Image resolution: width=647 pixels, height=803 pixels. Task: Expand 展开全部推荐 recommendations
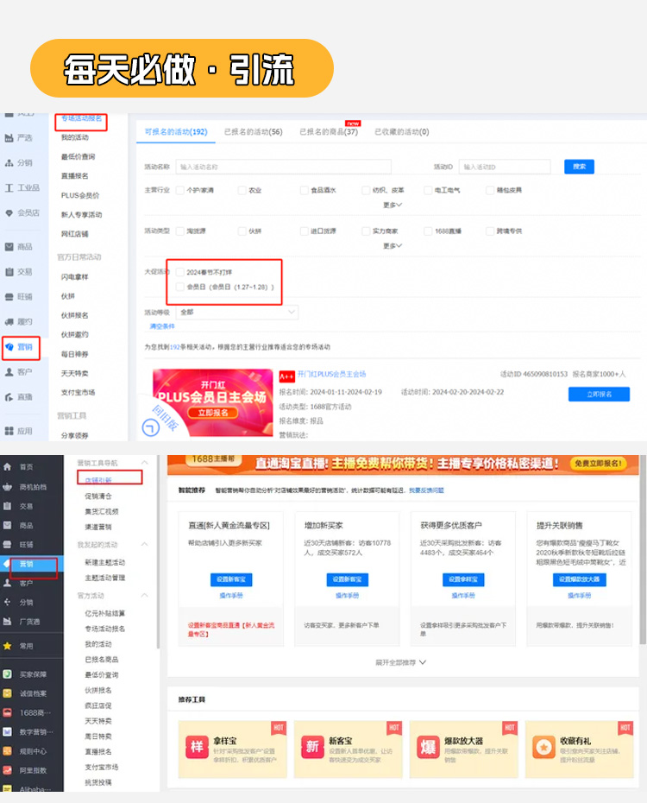coord(400,662)
